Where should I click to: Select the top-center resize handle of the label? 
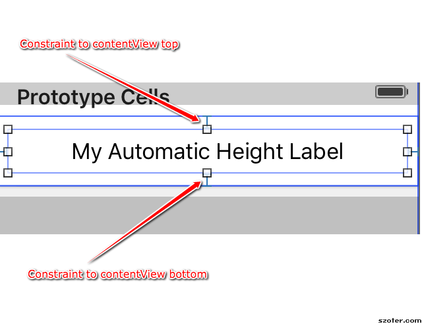tap(207, 129)
